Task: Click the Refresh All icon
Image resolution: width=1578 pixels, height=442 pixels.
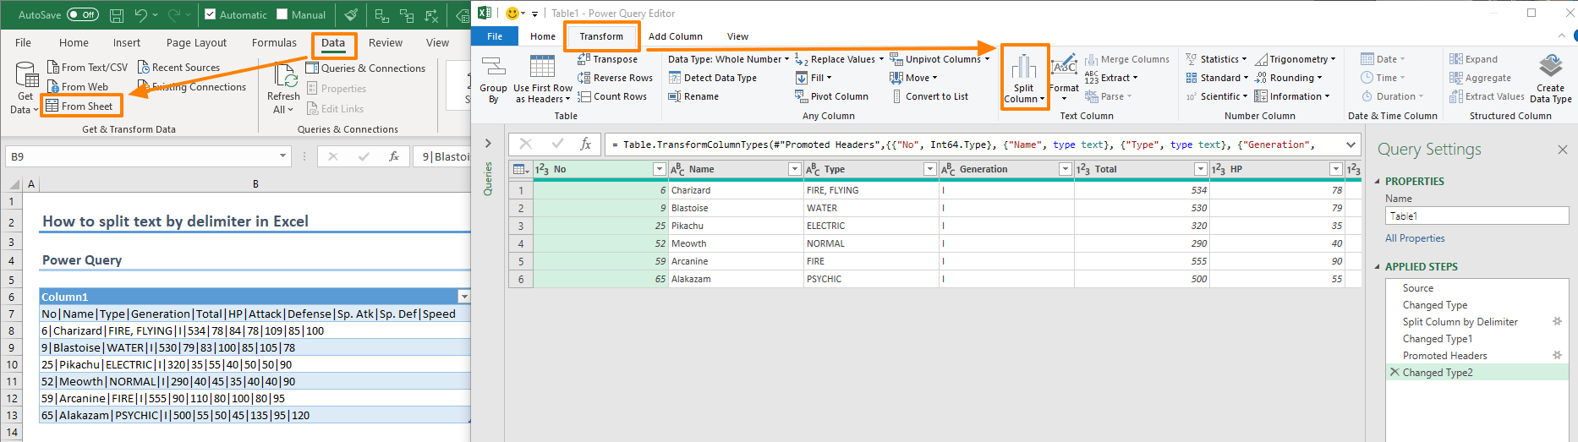Action: (x=283, y=76)
